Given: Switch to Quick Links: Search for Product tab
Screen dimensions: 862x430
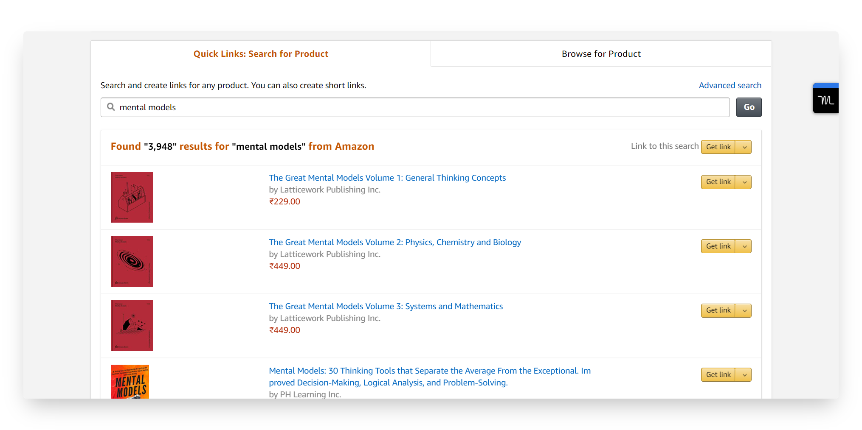Looking at the screenshot, I should 261,54.
